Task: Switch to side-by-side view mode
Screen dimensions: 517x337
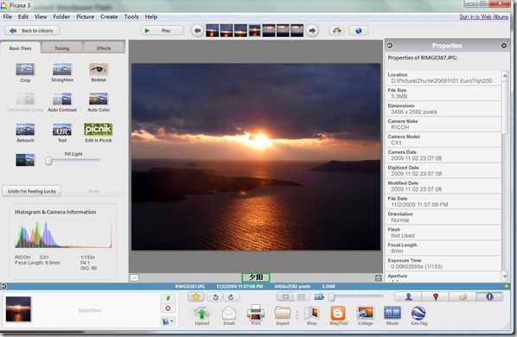Action: 302,296
